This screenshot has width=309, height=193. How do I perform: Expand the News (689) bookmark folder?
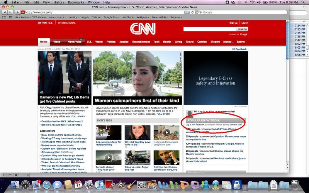160,17
